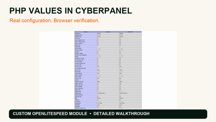This screenshot has width=216, height=122.
Task: Select the short_open_tag directive cell
Action: [86, 97]
